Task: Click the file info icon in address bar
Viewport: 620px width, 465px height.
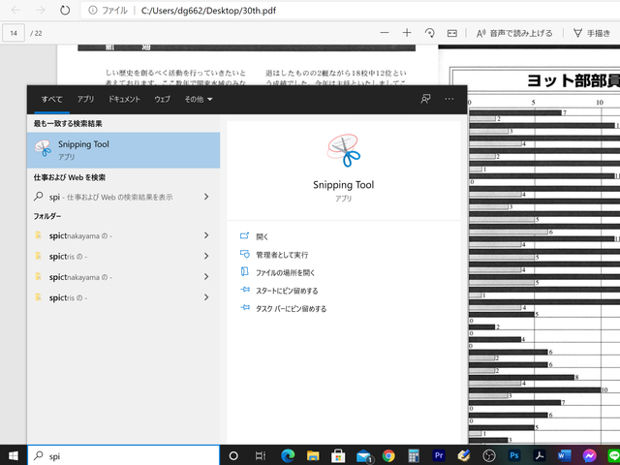Action: click(x=93, y=11)
